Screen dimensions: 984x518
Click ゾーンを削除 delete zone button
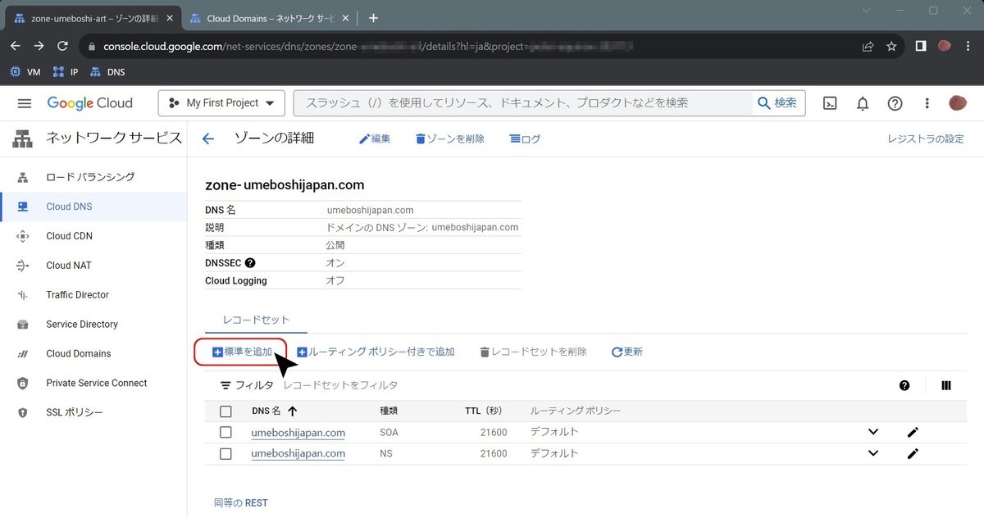pyautogui.click(x=450, y=139)
